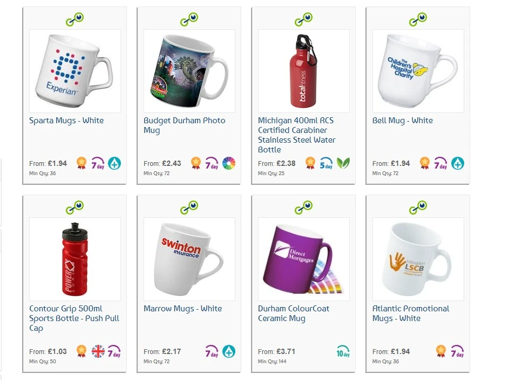Click the gold award rosette on Atlantic Promotional Mugs
This screenshot has width=509, height=380.
pyautogui.click(x=441, y=351)
